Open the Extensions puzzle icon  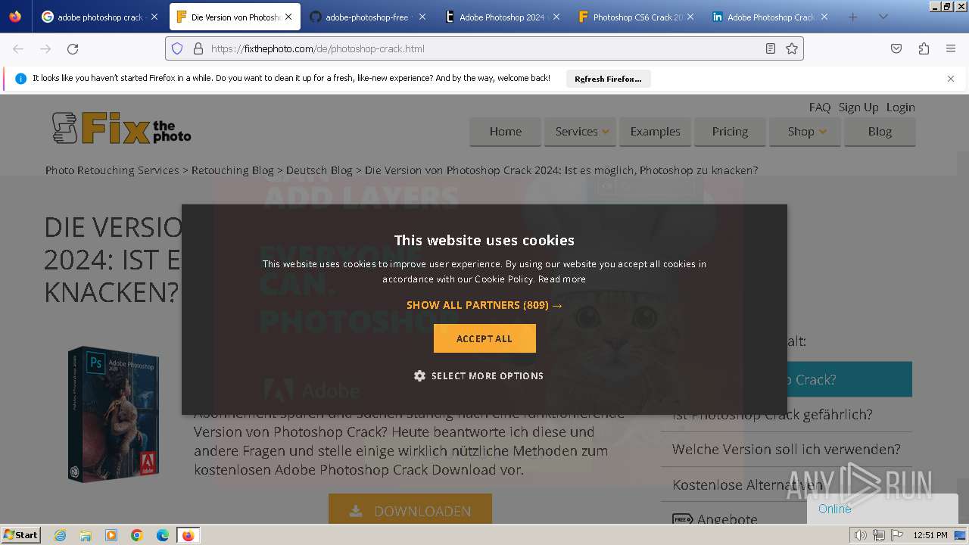(x=924, y=48)
